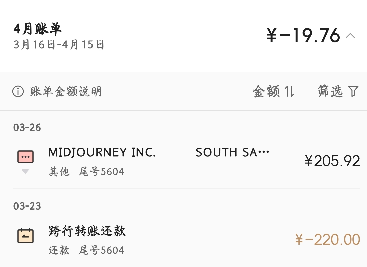Tap the 还款 尾号5604 card label
Viewport: 367px width, 267px height.
[x=86, y=250]
